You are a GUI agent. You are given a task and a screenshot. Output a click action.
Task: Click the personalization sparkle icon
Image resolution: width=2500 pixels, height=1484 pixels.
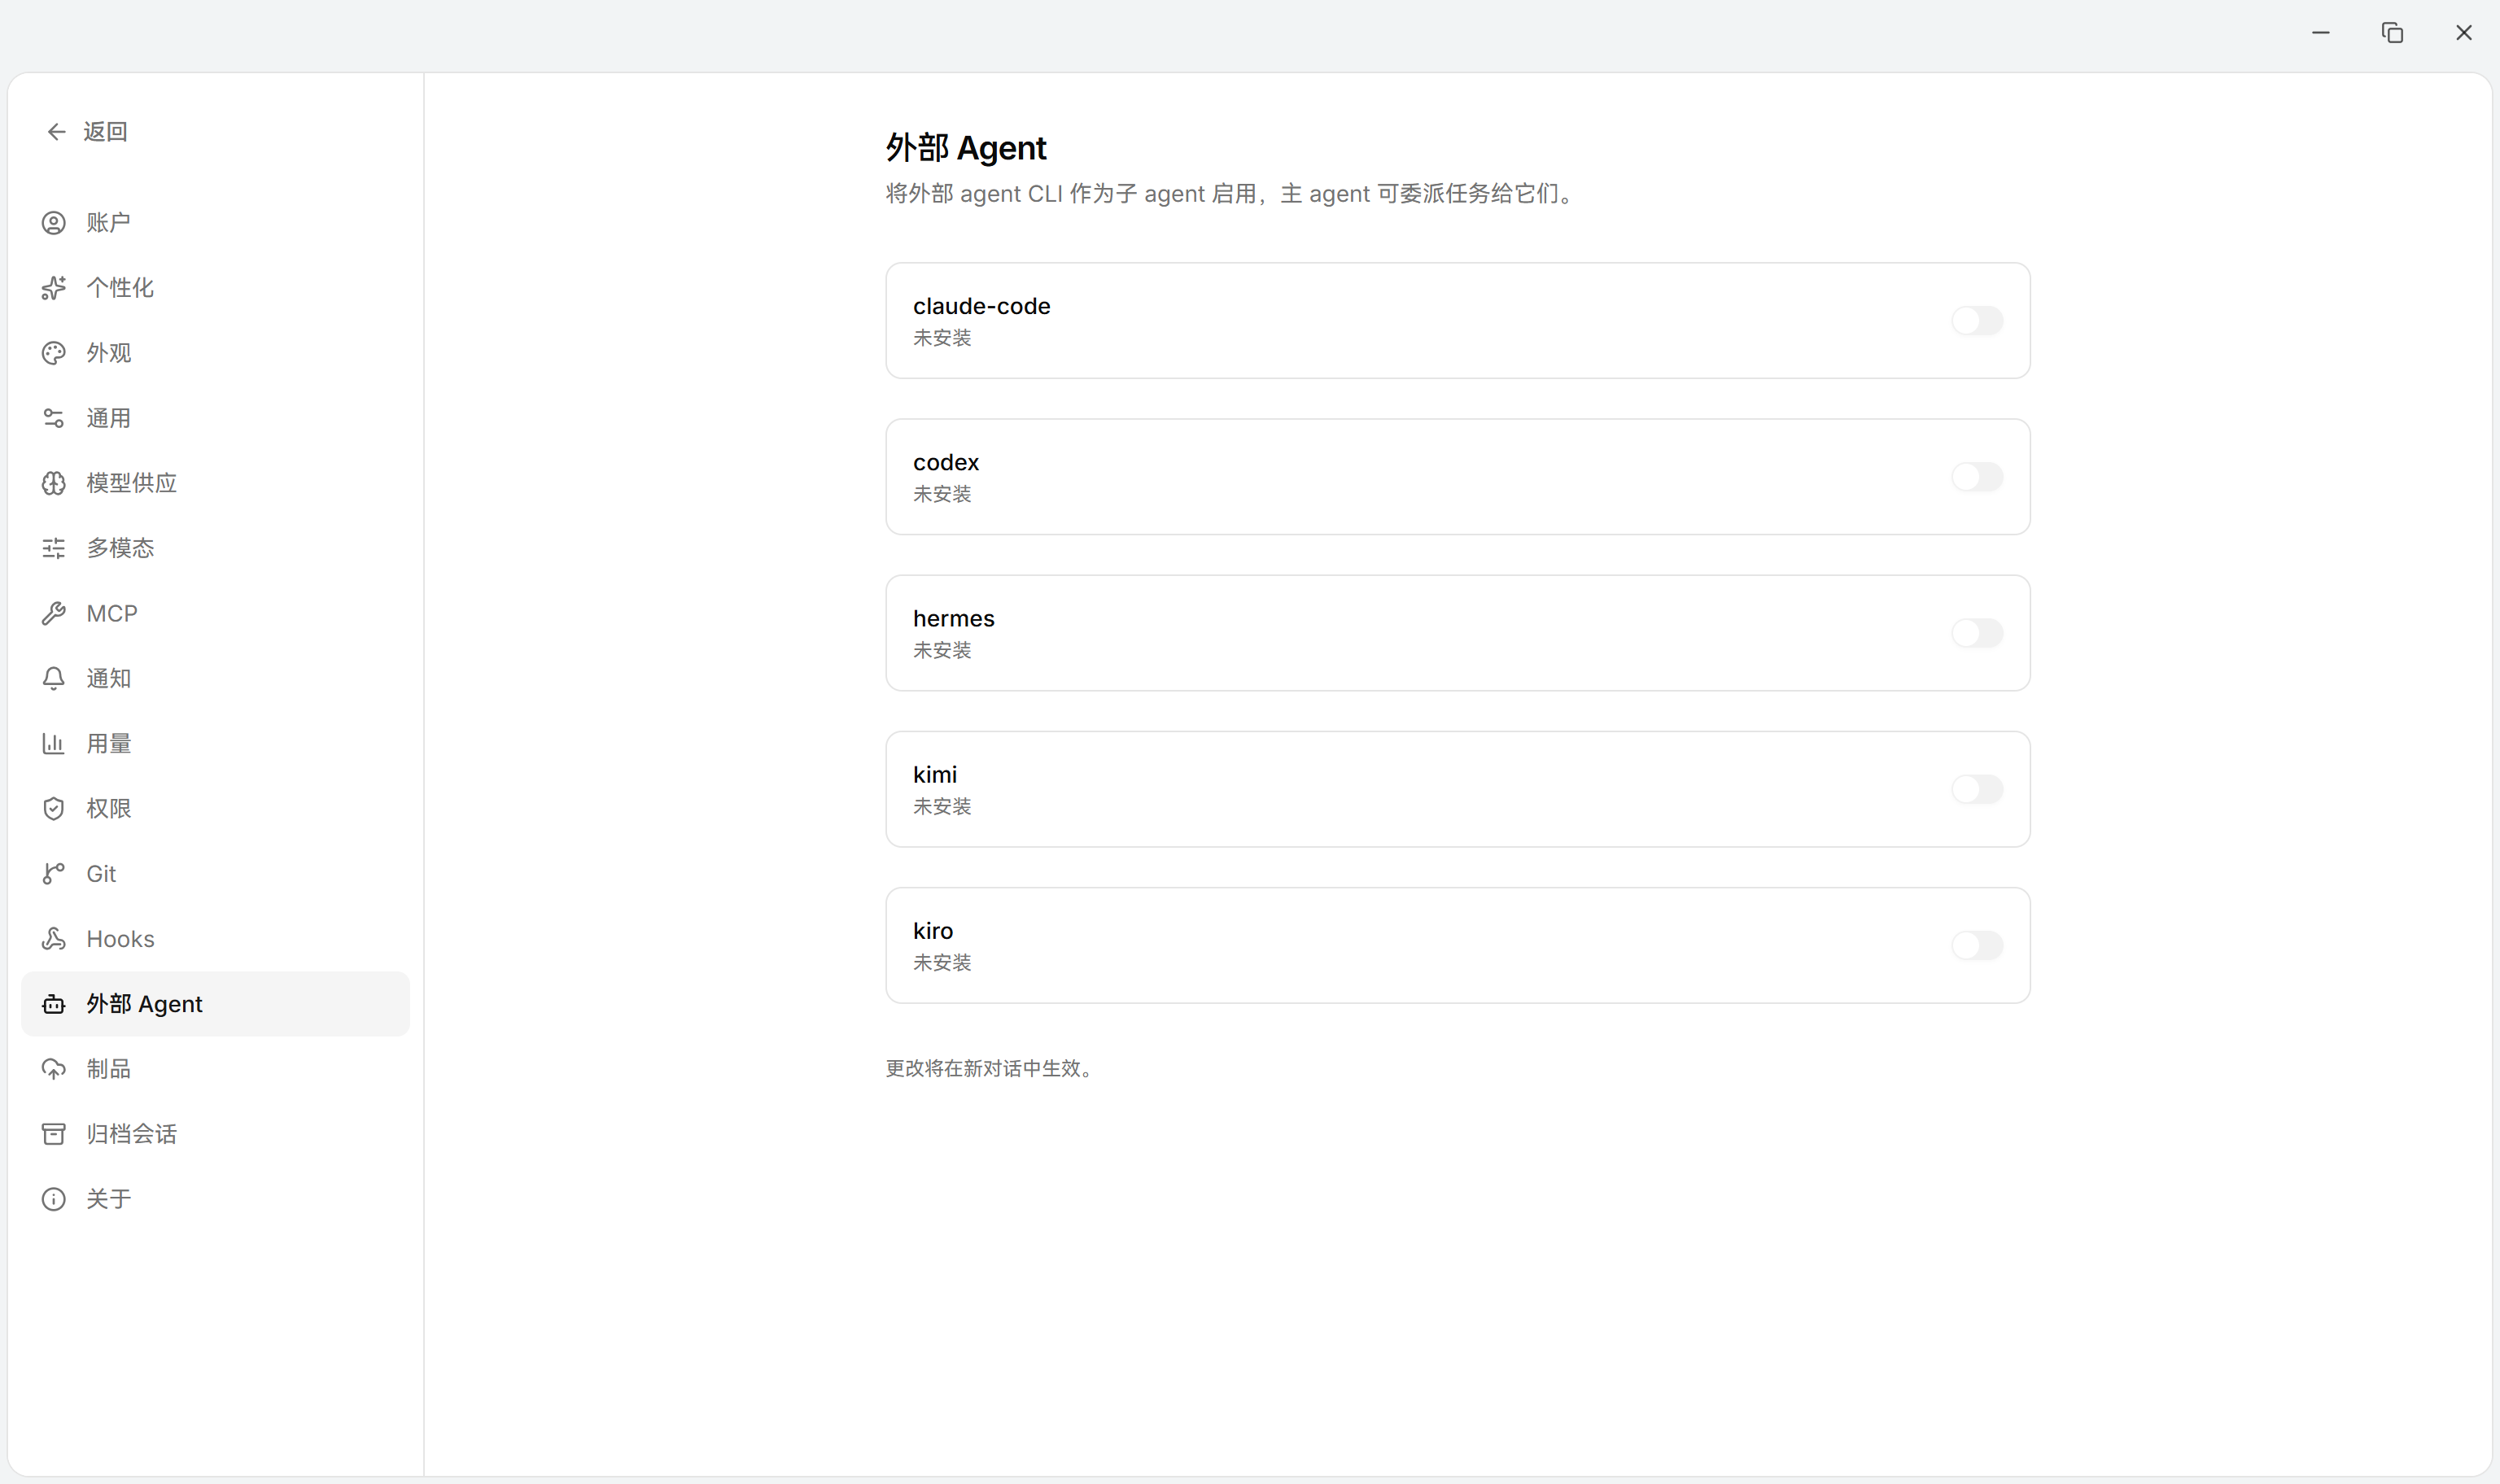[x=54, y=288]
